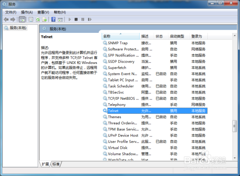The image size is (240, 176).
Task: Toggle the console tree show/hide icon
Action: tap(22, 20)
